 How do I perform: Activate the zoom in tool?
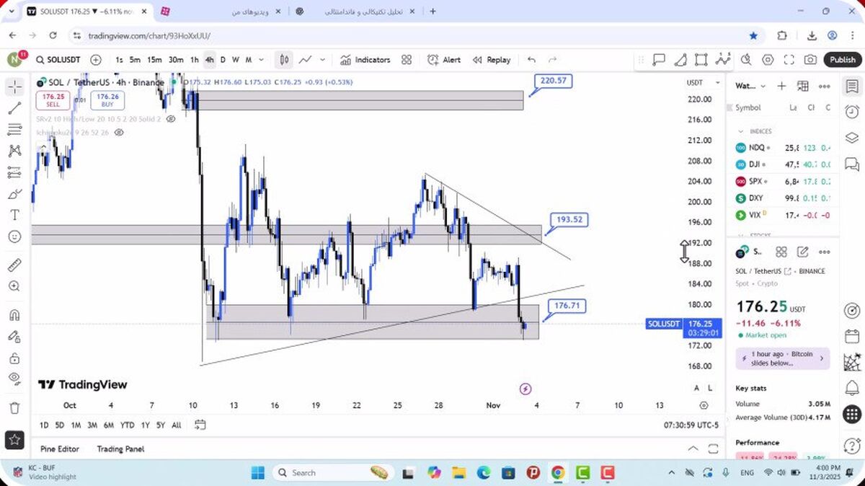[x=14, y=286]
